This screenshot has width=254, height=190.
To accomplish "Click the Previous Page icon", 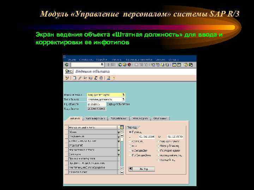I will point(157,65).
